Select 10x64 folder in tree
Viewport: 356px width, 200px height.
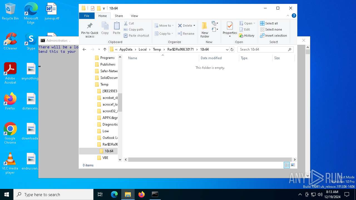(109, 151)
